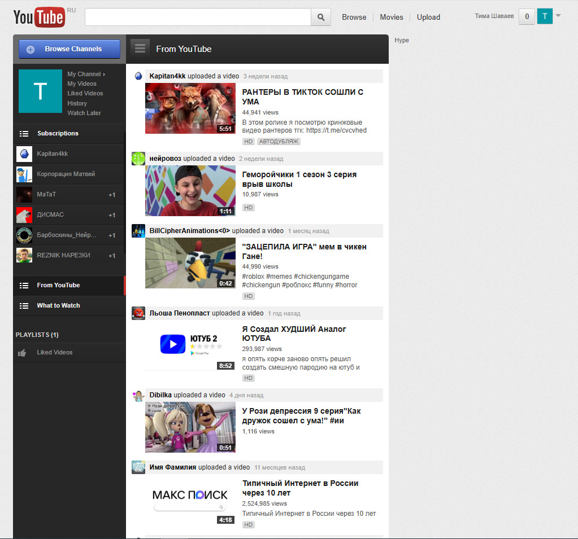Click the large T profile picture in sidebar
This screenshot has width=578, height=539.
coord(40,91)
